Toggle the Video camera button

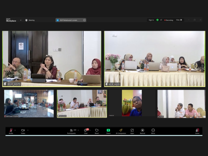coord(23,131)
